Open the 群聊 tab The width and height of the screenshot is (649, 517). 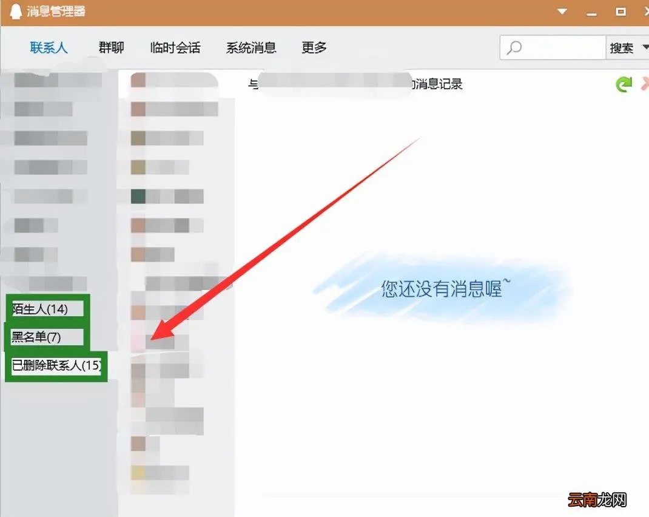tap(112, 47)
